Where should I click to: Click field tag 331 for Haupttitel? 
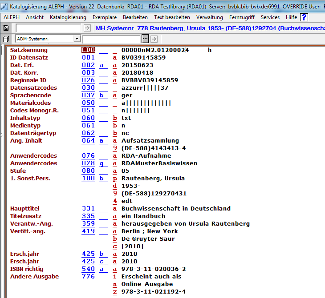click(88, 209)
